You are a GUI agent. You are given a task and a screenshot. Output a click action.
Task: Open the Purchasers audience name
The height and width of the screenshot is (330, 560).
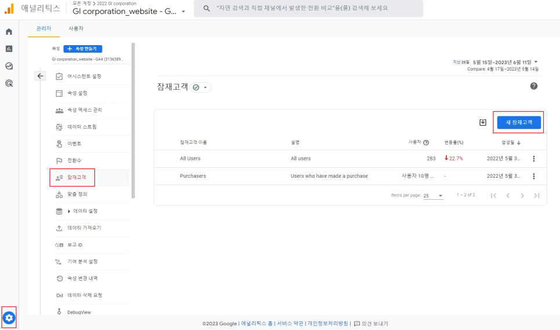tap(193, 176)
